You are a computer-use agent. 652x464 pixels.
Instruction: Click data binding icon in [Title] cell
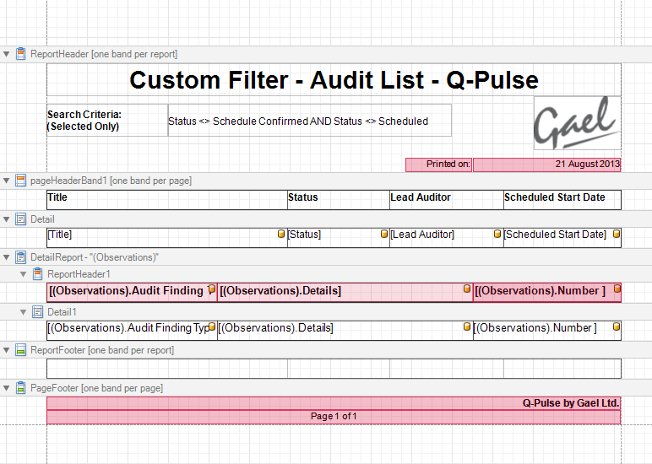(x=281, y=234)
